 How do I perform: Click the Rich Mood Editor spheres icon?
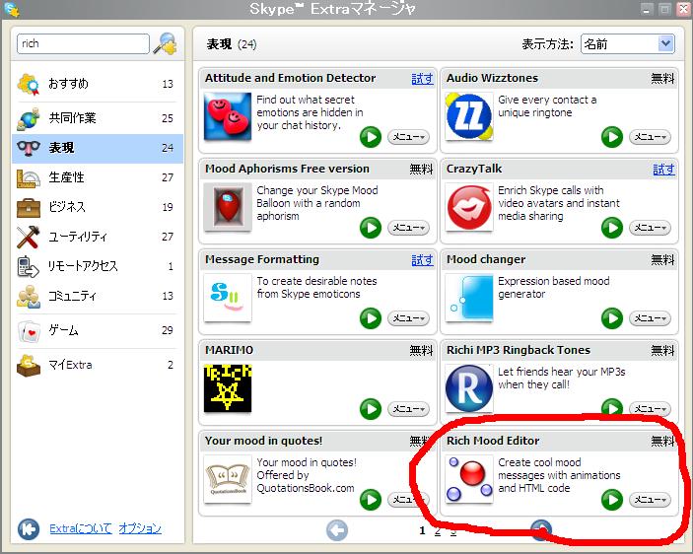[x=469, y=479]
